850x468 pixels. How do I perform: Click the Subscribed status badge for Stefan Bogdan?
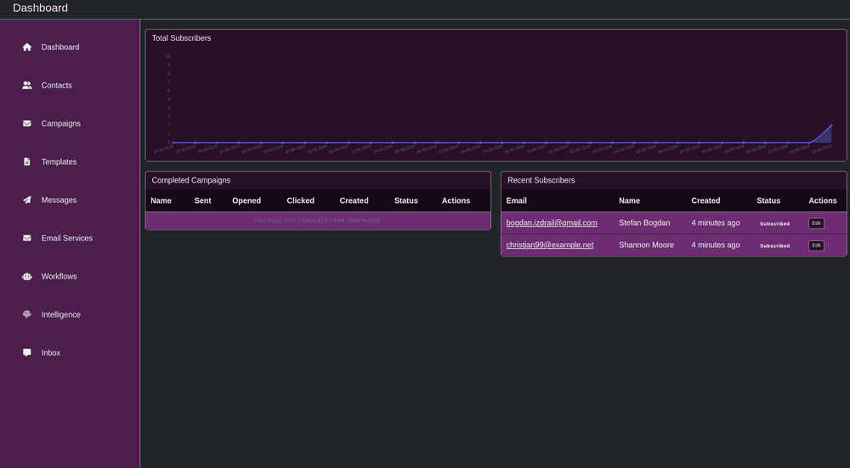pyautogui.click(x=774, y=224)
